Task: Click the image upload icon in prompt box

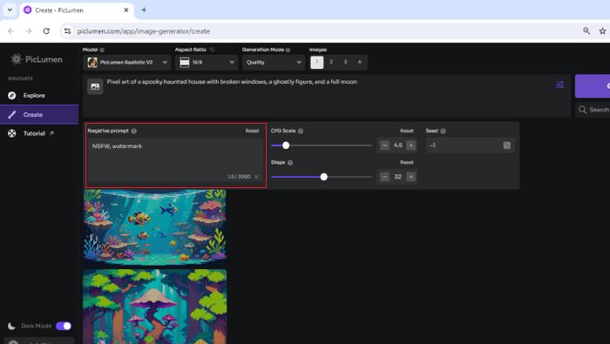Action: (95, 87)
